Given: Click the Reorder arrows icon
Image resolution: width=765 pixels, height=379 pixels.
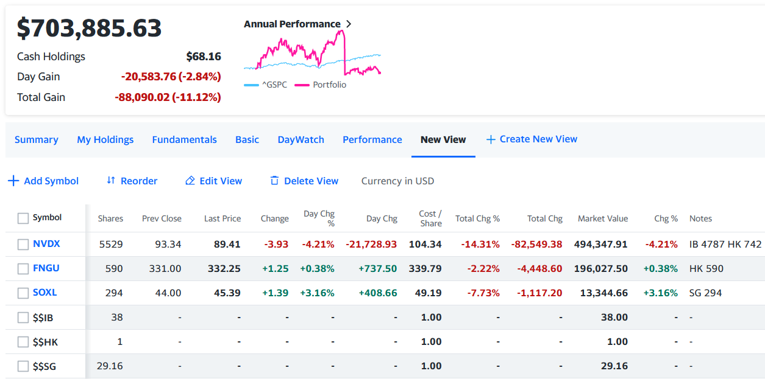Looking at the screenshot, I should [111, 181].
